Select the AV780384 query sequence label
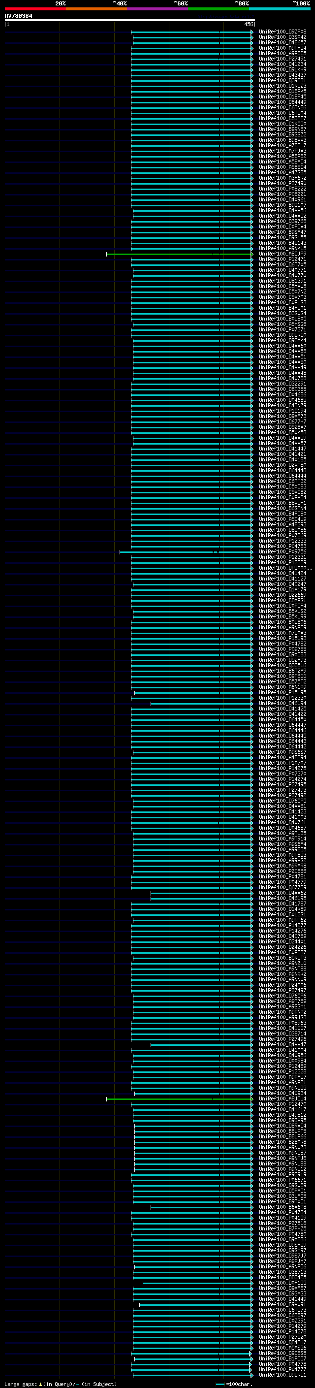Viewport: 315px width, 1388px height. [18, 16]
